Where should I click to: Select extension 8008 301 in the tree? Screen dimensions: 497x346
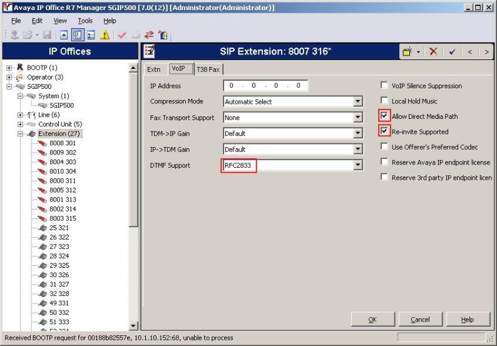(x=63, y=143)
